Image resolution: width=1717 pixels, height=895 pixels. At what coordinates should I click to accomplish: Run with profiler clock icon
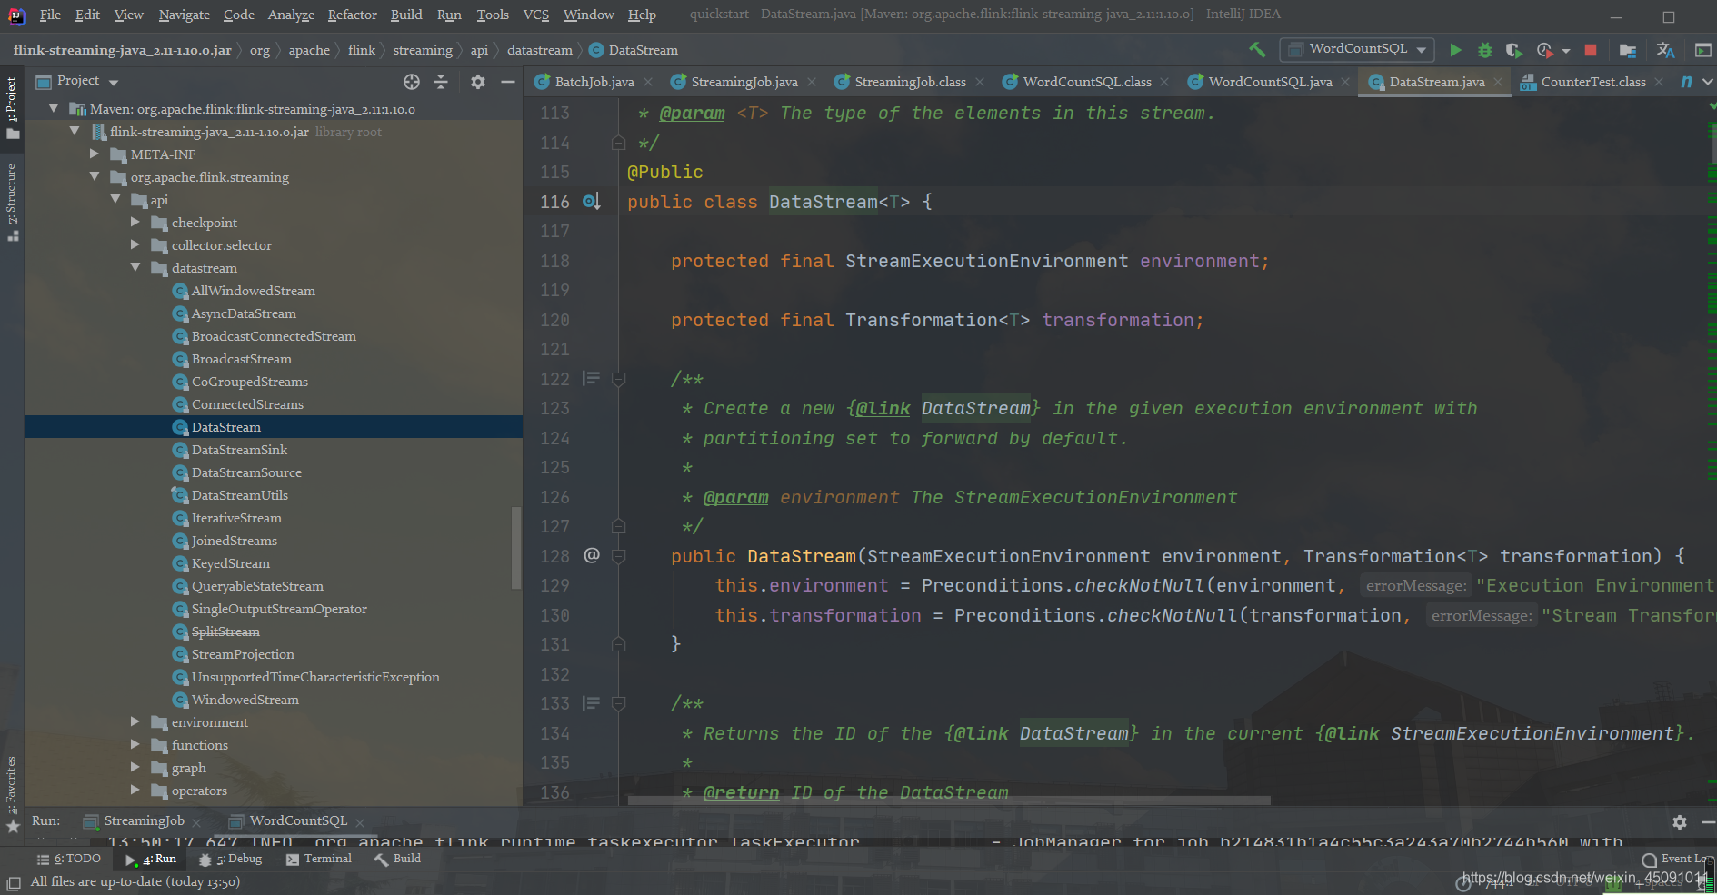pos(1544,50)
